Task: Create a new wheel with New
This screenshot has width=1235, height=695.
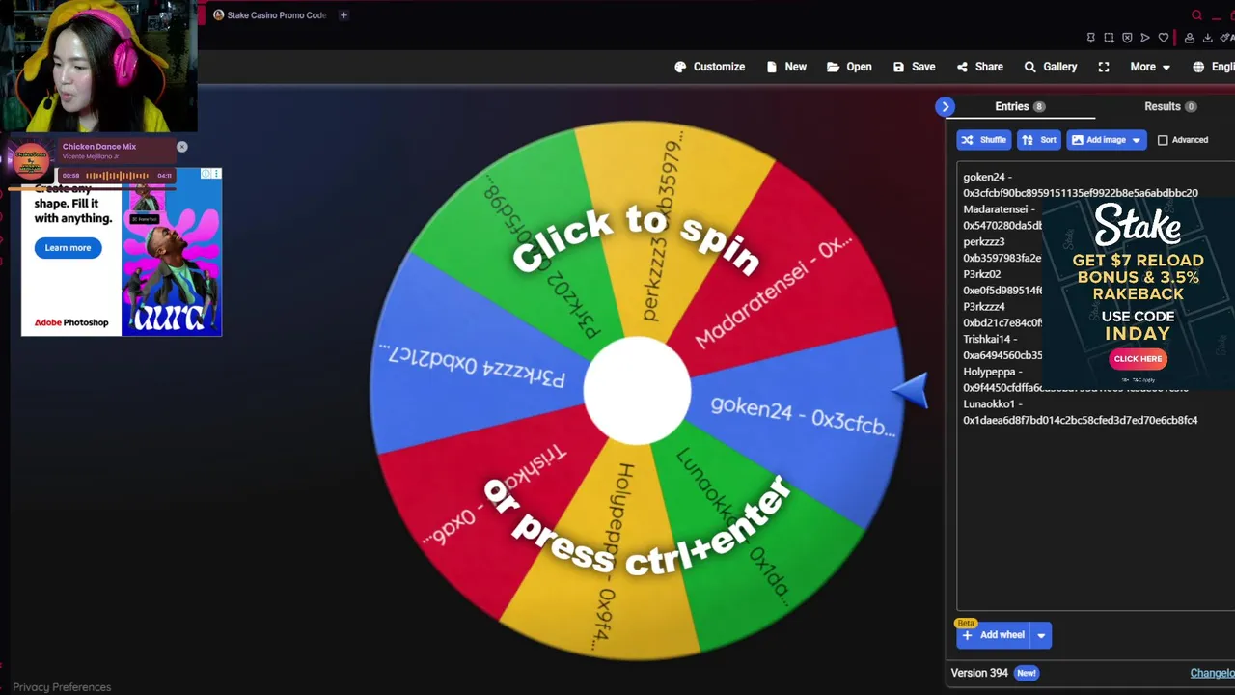Action: click(x=786, y=67)
